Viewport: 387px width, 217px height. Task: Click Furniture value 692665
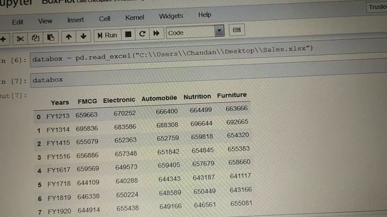point(237,122)
